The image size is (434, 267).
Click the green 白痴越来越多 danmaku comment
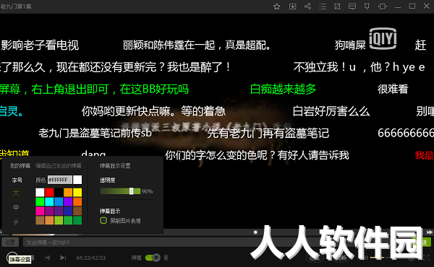283,89
